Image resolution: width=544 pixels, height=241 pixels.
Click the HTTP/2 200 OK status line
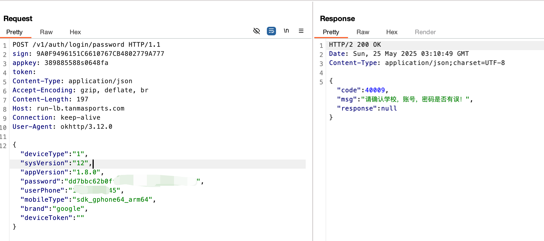[355, 45]
